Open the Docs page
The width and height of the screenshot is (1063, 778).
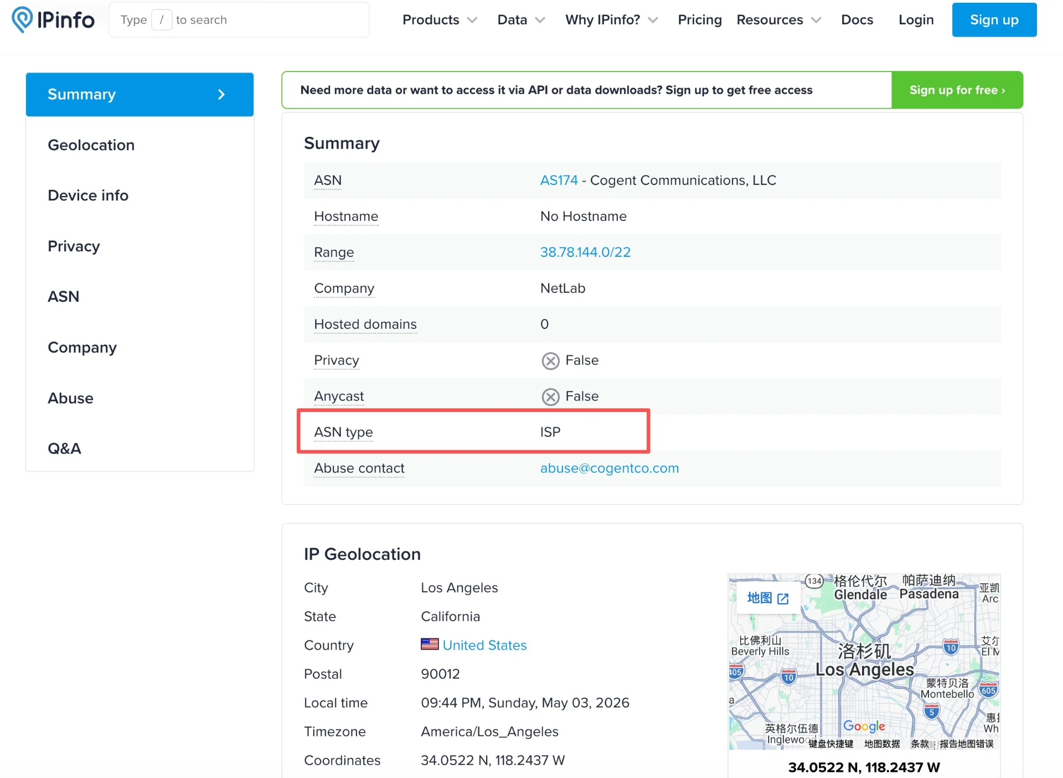(857, 20)
